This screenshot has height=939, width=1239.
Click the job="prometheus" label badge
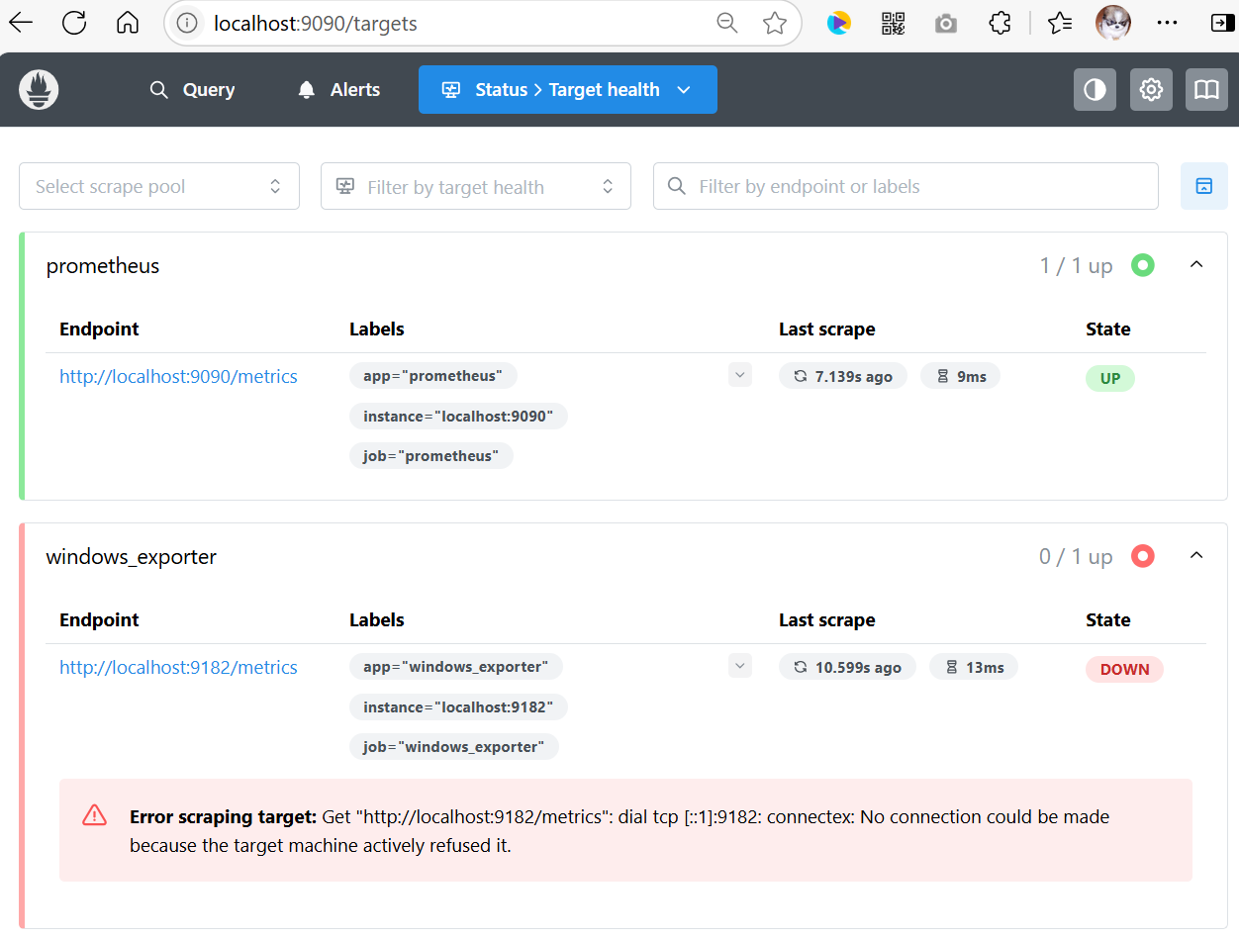[431, 456]
